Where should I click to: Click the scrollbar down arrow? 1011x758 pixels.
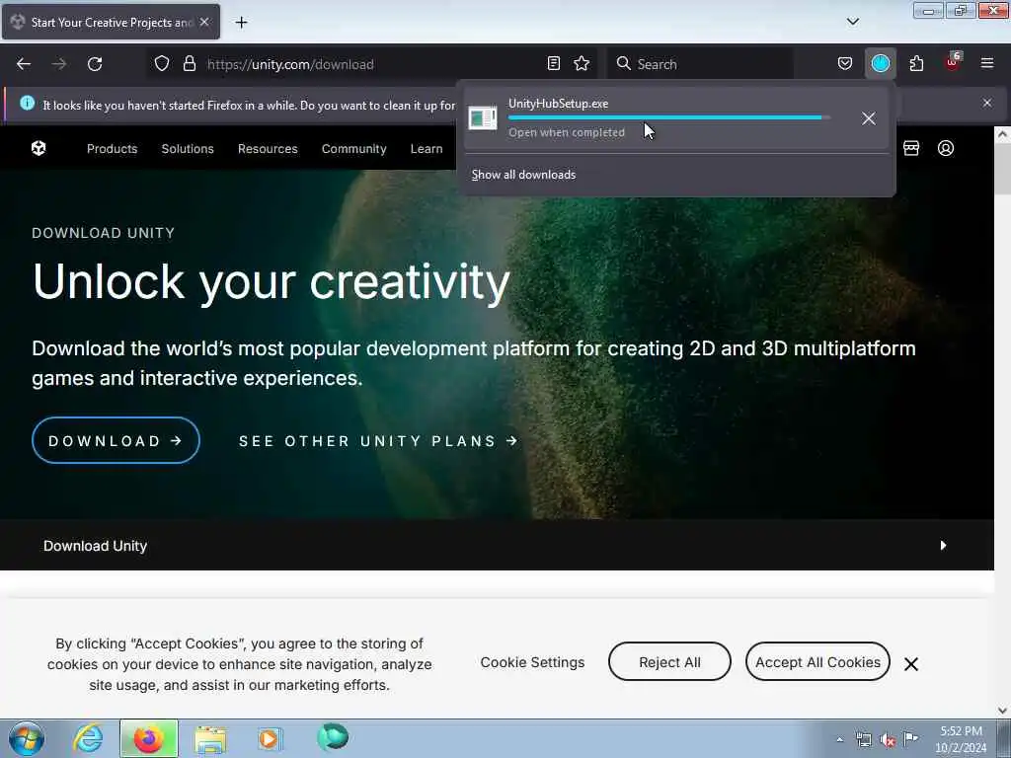[x=1002, y=711]
